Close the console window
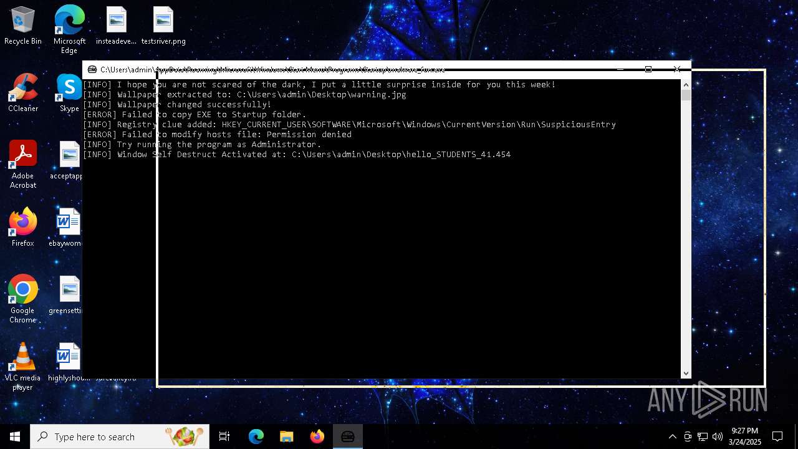The height and width of the screenshot is (449, 798). (677, 69)
